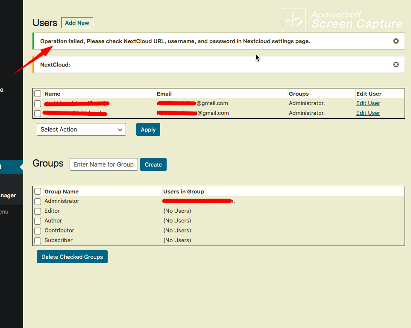Check the Contributor group checkbox

tap(38, 231)
